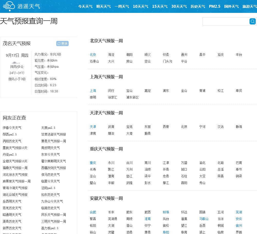Image resolution: width=257 pixels, height=234 pixels.
Task: Open 墨脱天气预报15天 link
Action: click(x=15, y=148)
